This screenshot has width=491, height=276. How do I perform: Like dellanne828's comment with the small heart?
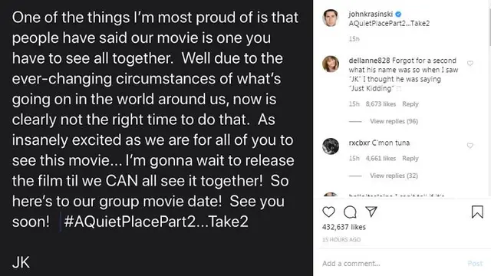(470, 64)
